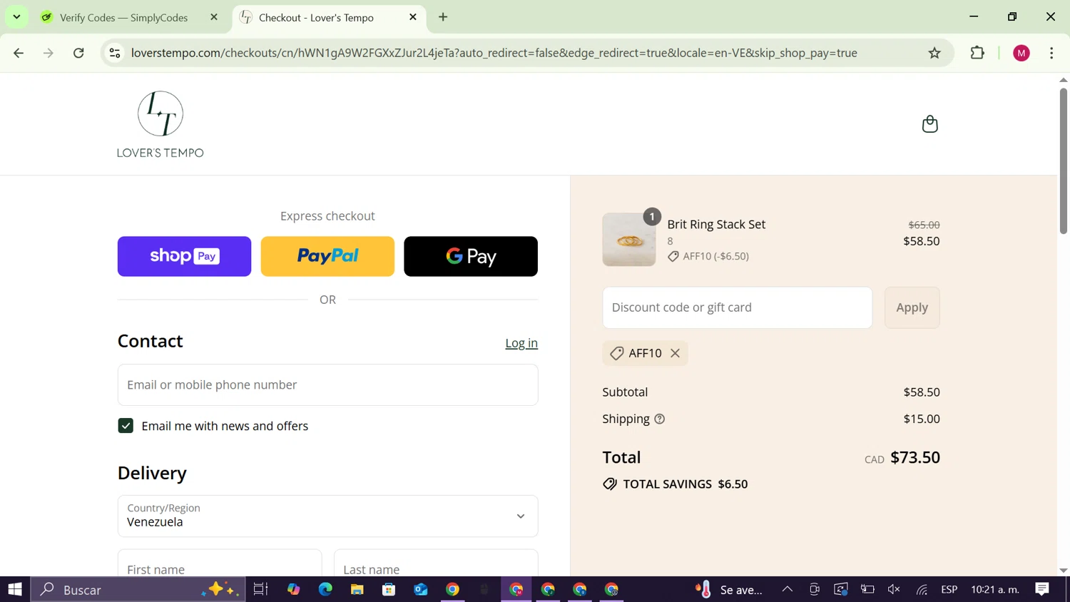1070x602 pixels.
Task: Click the CAD $73.50 total amount
Action: [x=902, y=457]
